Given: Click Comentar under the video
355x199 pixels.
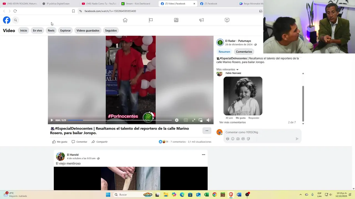Looking at the screenshot, I should tap(79, 142).
